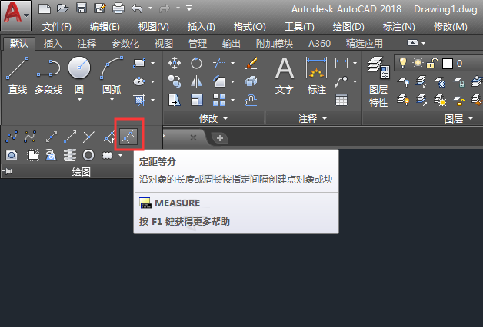
Task: Expand the Circle (圆) options arrow
Action: coord(79,100)
